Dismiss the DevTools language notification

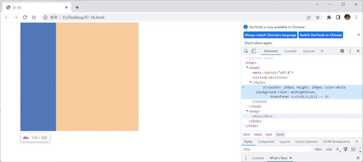(x=359, y=35)
